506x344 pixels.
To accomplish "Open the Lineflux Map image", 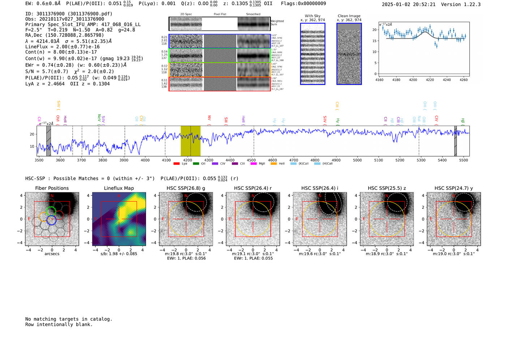I will 119,219.
